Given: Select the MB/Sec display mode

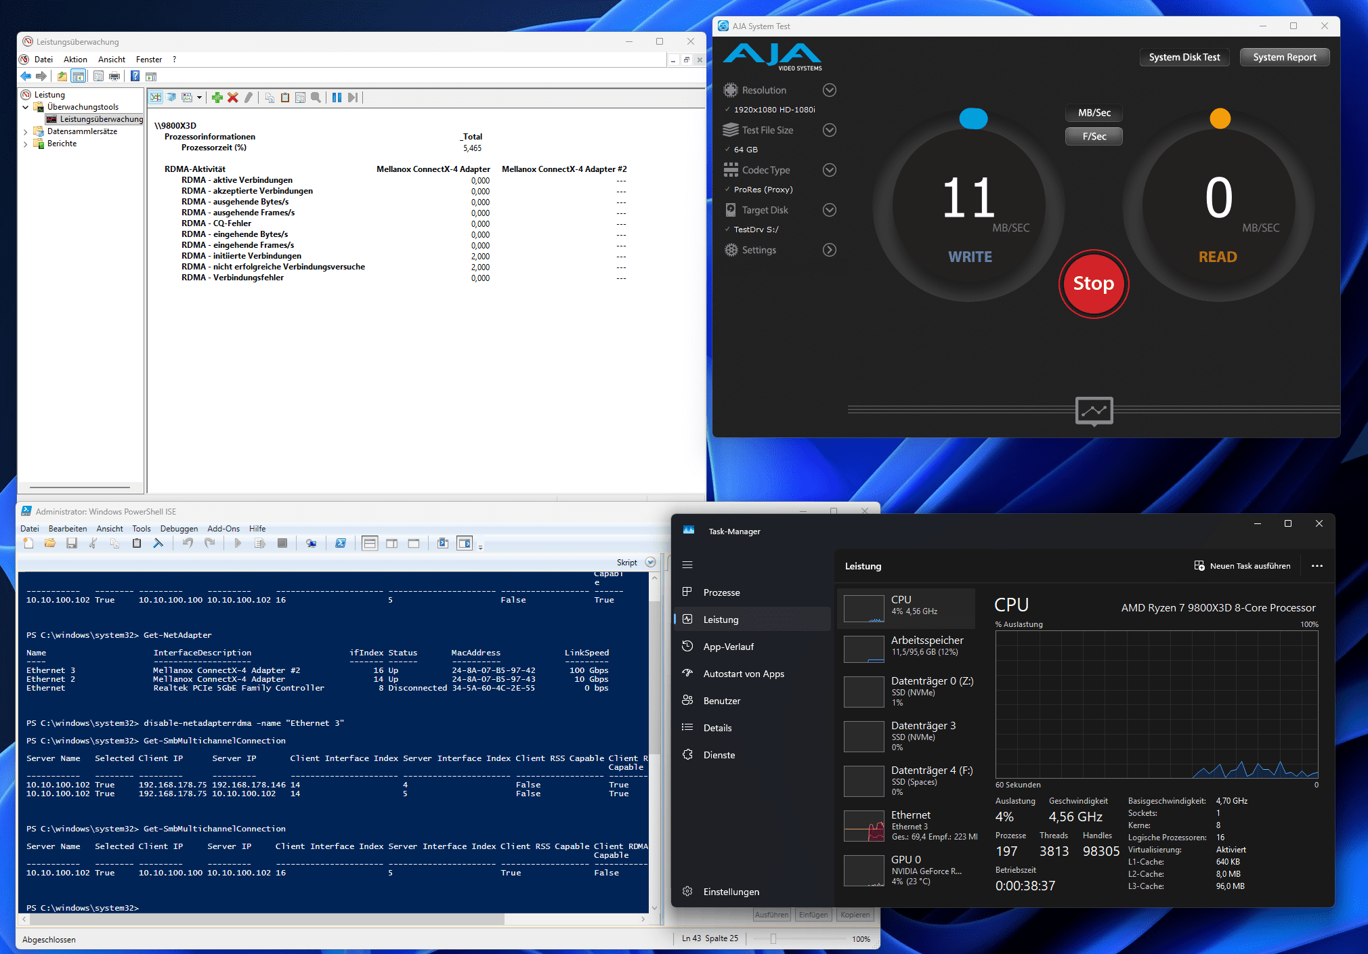Looking at the screenshot, I should (1094, 113).
